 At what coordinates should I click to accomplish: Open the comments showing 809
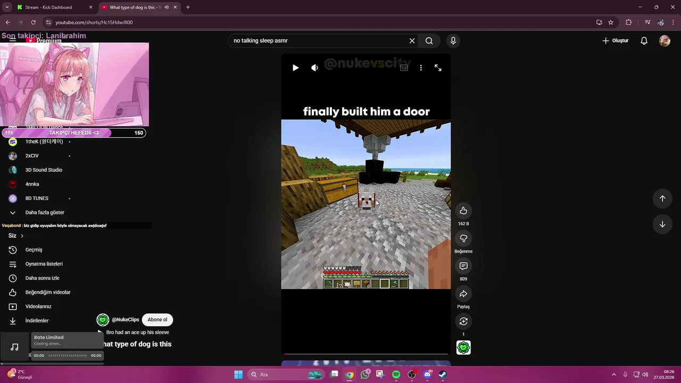tap(463, 266)
